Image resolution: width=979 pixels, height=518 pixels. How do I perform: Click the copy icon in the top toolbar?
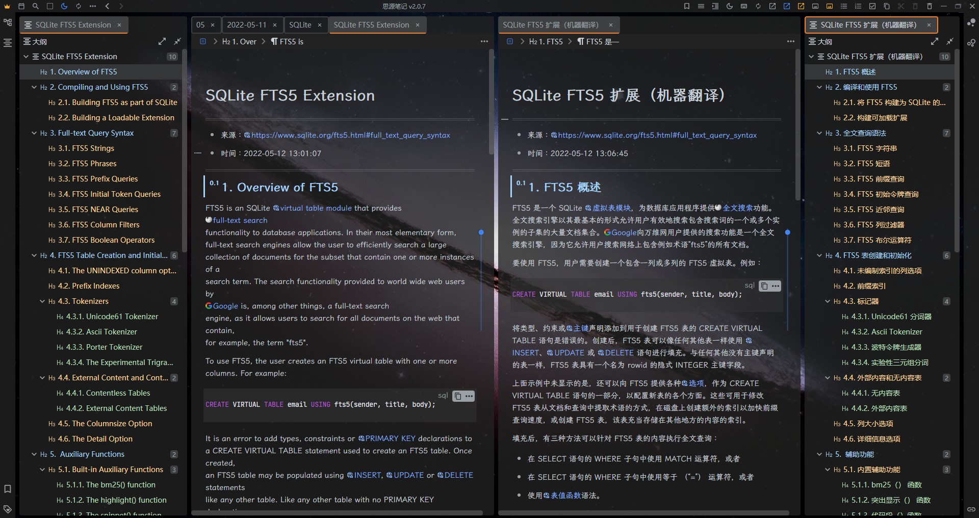coord(887,6)
